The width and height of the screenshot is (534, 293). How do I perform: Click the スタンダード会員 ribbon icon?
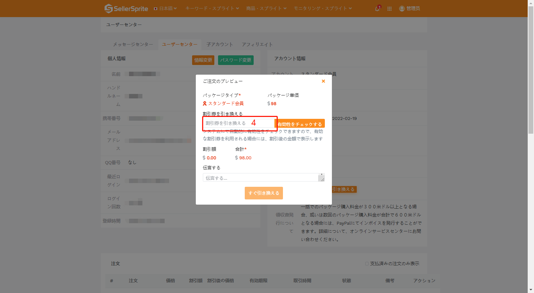205,104
